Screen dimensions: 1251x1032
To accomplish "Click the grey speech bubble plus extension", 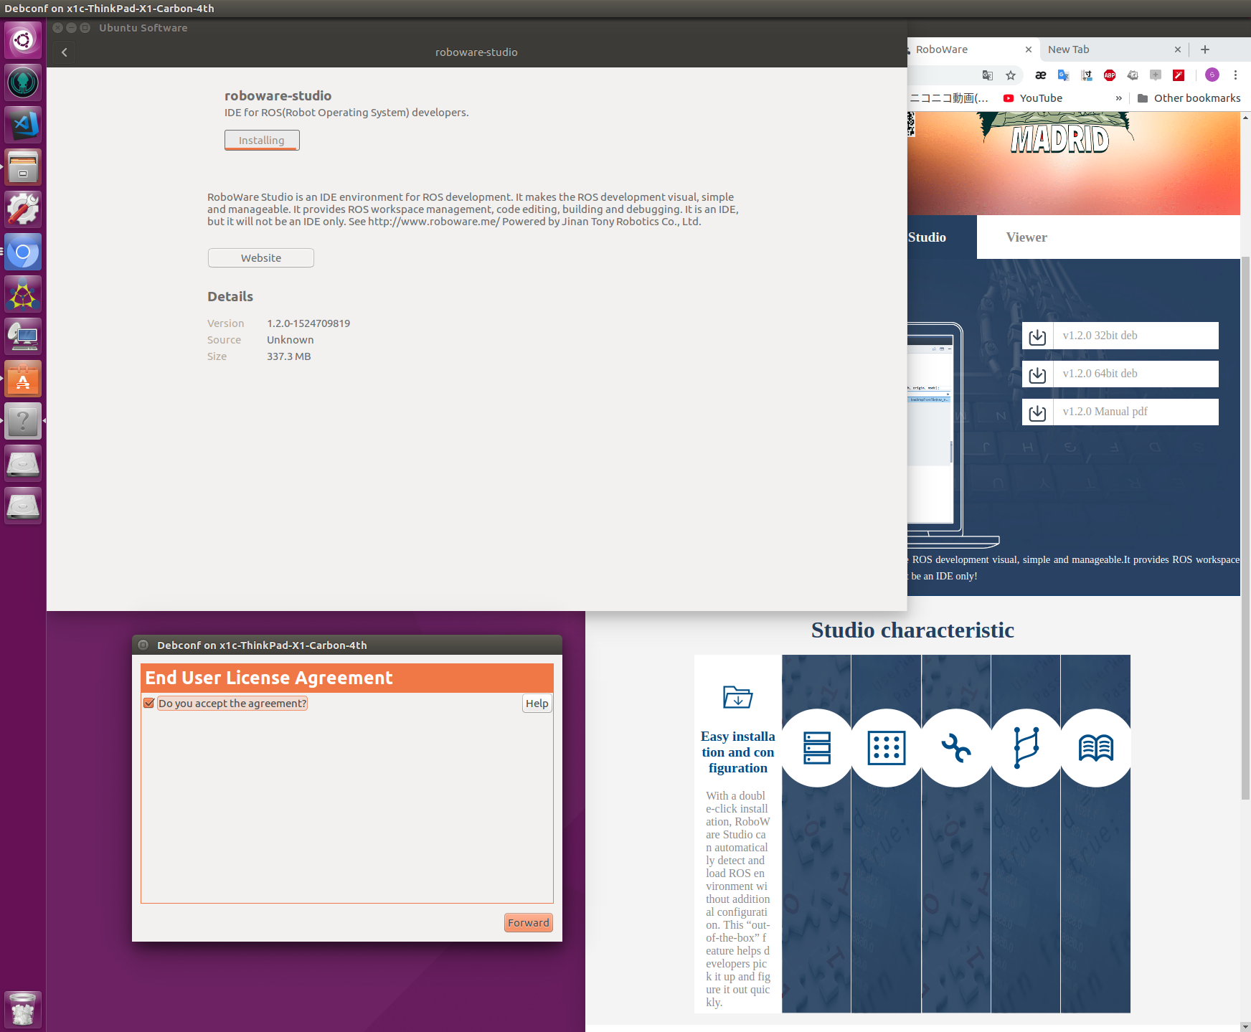I will tap(1156, 75).
